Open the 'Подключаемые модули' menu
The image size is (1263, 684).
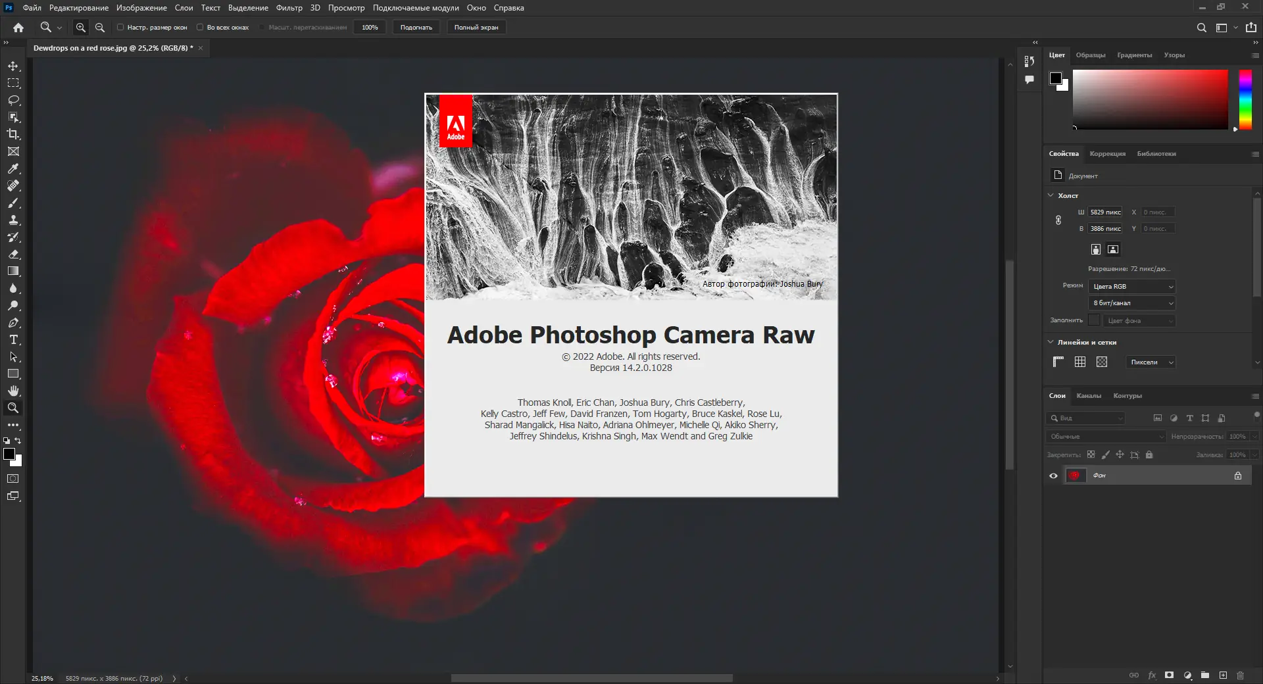[416, 8]
